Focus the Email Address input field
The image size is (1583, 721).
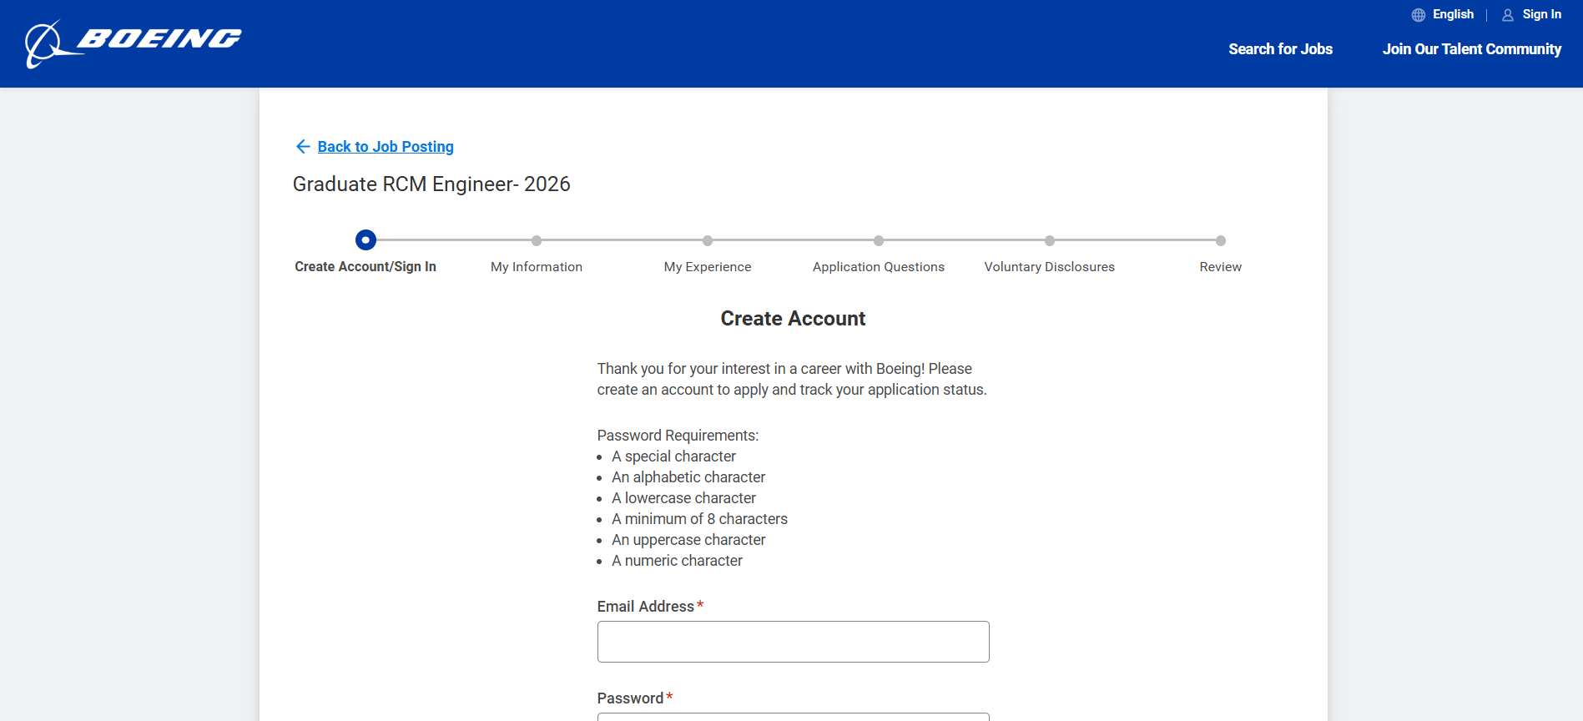(794, 642)
